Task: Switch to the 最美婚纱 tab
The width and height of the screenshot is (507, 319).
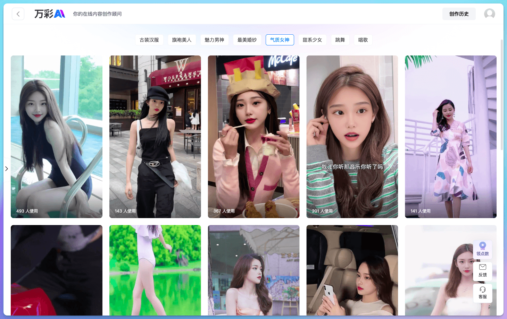Action: [x=247, y=40]
